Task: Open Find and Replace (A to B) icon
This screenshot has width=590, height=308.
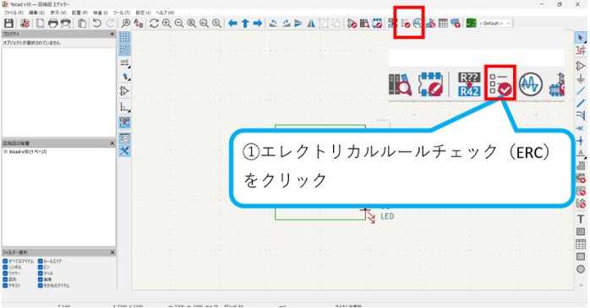Action: click(x=139, y=24)
